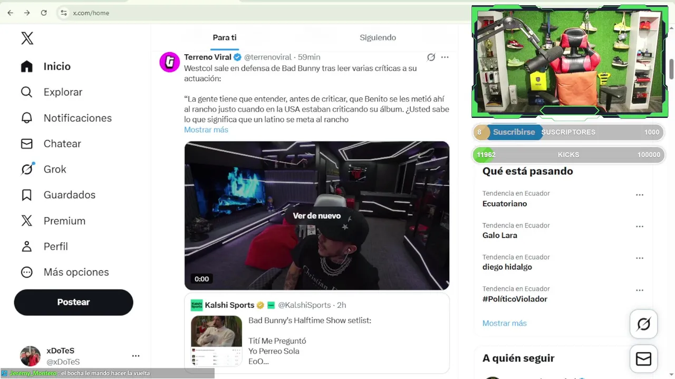Click the browser back arrow
The height and width of the screenshot is (379, 675).
(x=10, y=13)
